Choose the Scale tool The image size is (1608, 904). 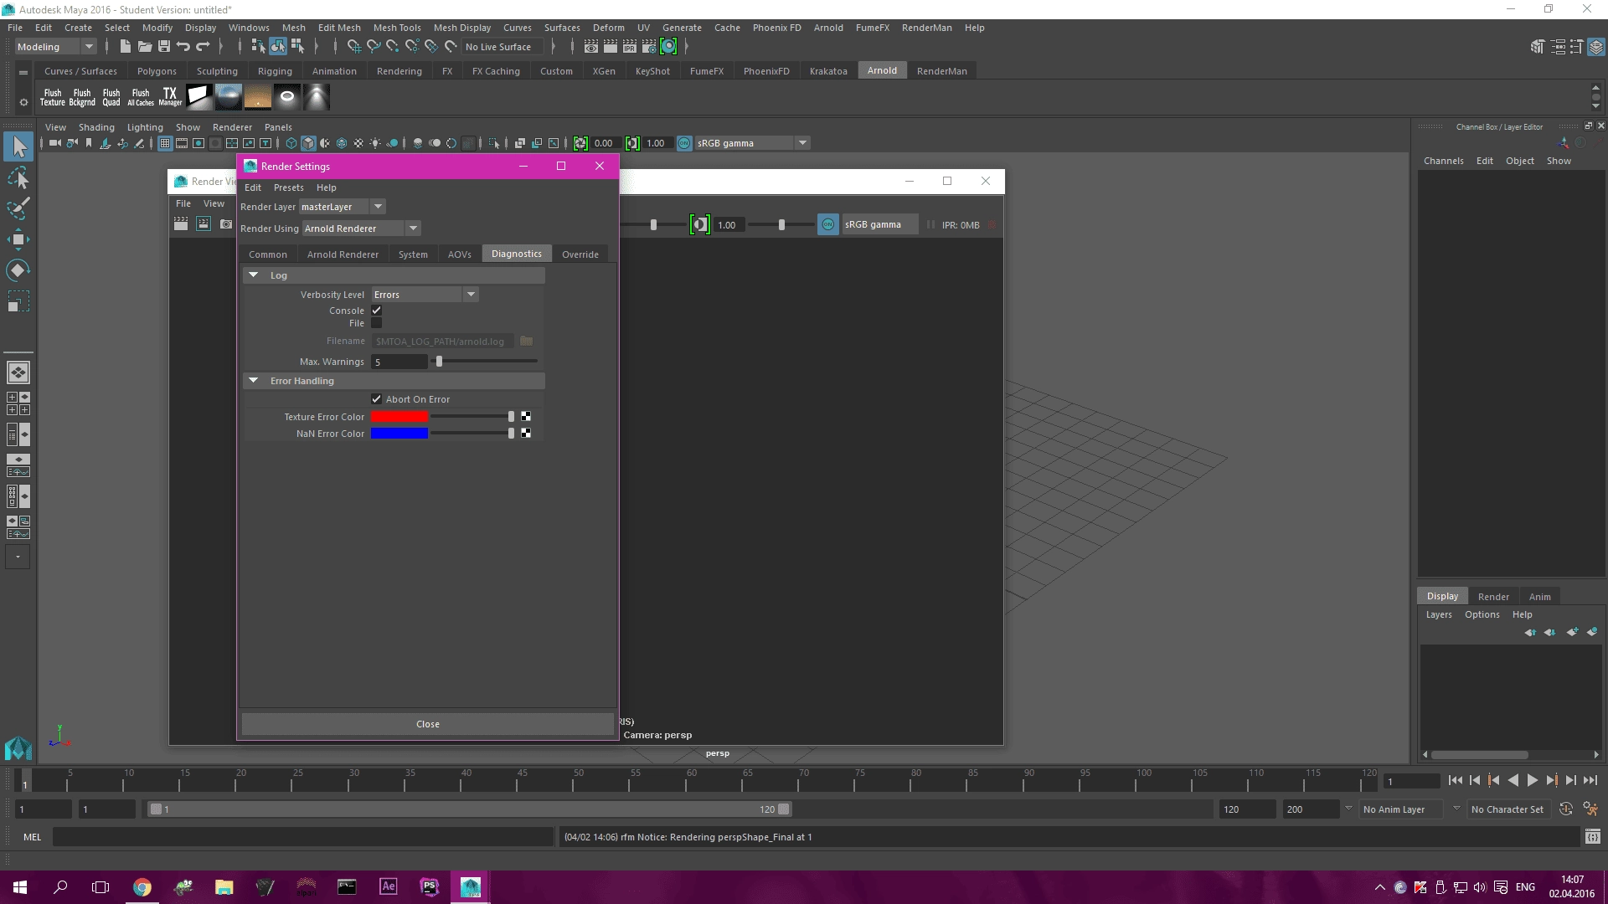point(18,300)
